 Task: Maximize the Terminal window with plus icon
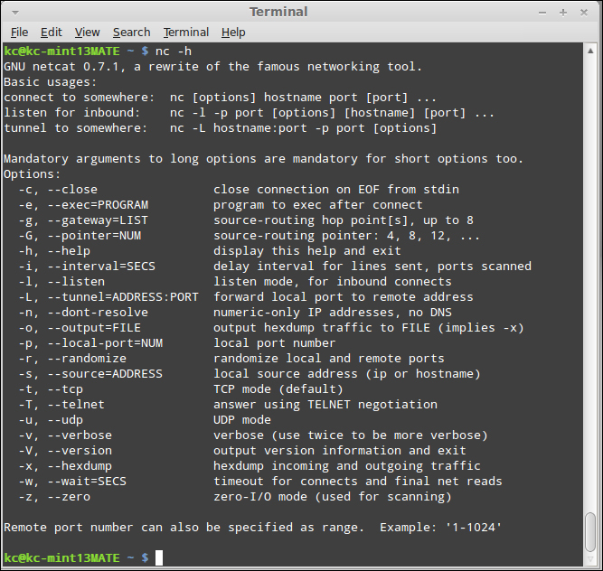click(x=563, y=13)
